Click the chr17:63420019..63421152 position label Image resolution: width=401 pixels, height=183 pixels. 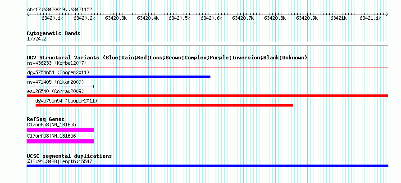click(x=59, y=9)
